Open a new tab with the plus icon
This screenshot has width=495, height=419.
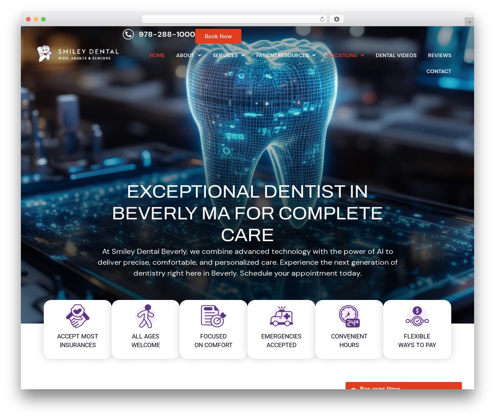469,22
